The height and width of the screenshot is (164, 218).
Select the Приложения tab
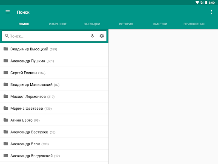pyautogui.click(x=194, y=24)
